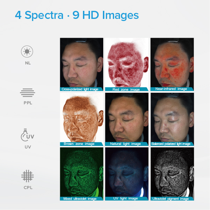View the blue UV light image
The width and height of the screenshot is (210, 210).
tap(127, 174)
